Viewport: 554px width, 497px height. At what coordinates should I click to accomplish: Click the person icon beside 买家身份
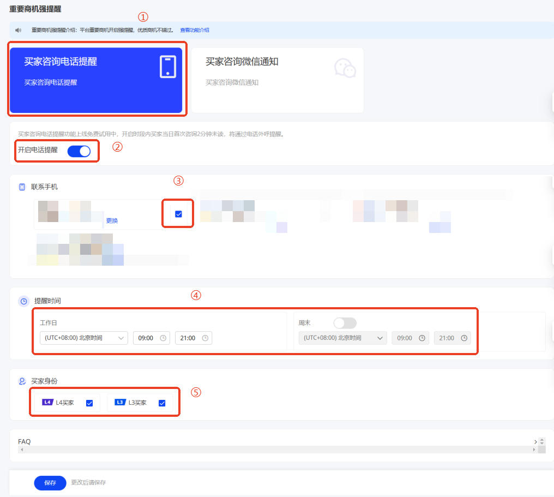22,381
